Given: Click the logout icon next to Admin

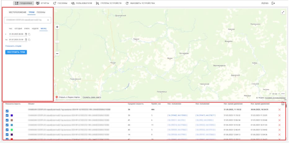Looking at the screenshot, I should (273, 3).
